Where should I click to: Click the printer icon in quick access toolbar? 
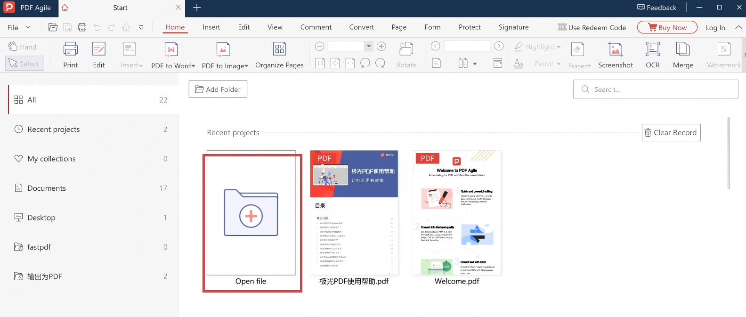coord(82,27)
